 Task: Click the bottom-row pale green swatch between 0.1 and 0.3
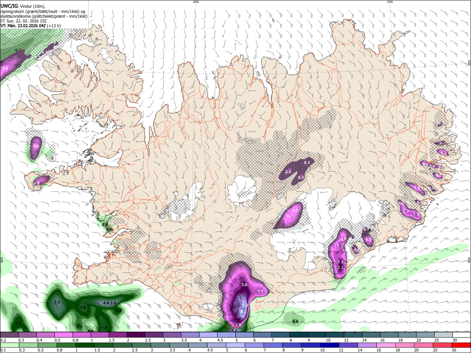click(9, 345)
